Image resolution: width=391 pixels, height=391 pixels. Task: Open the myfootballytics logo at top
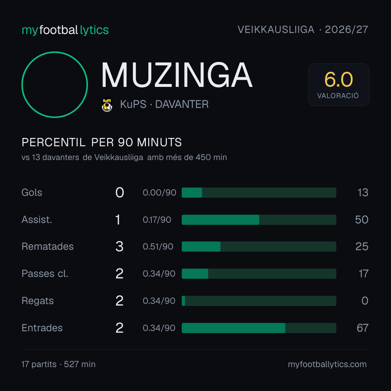click(x=65, y=30)
